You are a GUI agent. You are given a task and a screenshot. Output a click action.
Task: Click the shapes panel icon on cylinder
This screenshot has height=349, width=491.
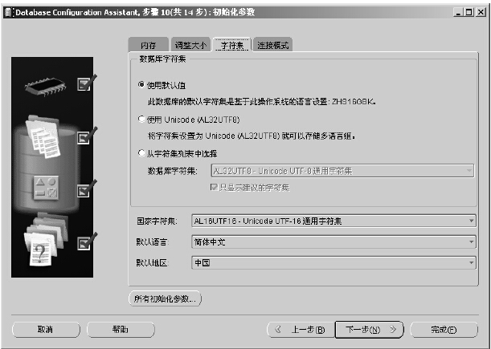pyautogui.click(x=46, y=188)
